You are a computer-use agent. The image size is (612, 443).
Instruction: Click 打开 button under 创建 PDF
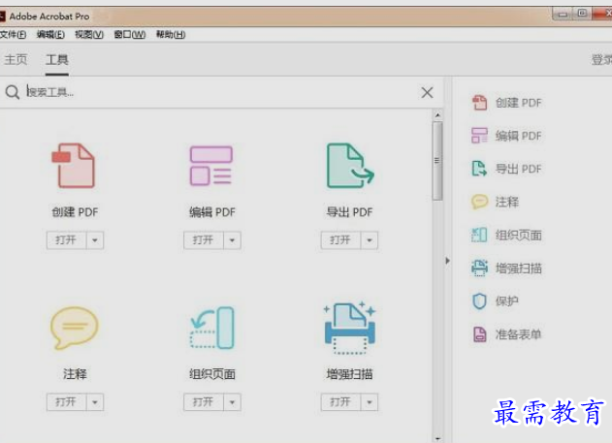66,240
